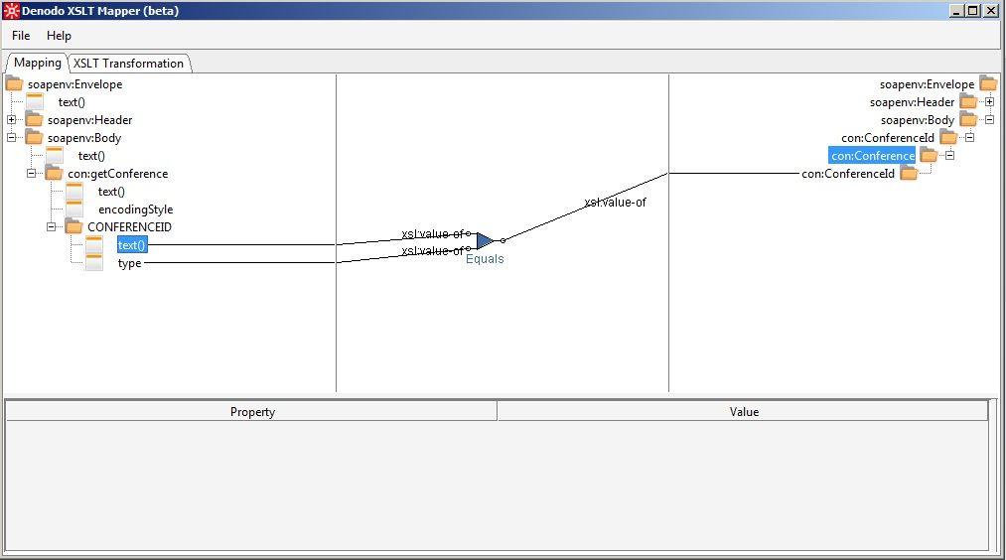Switch to the XSLT Transformation tab
Viewport: 1006px width, 560px height.
click(128, 64)
